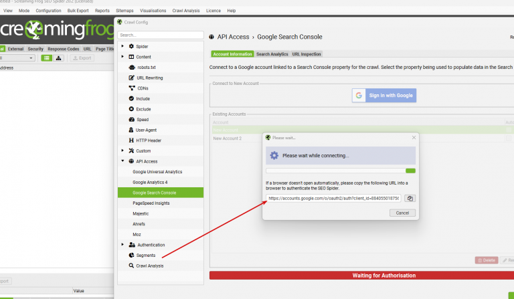Open the Configuration menu
This screenshot has height=299, width=514.
click(x=48, y=11)
